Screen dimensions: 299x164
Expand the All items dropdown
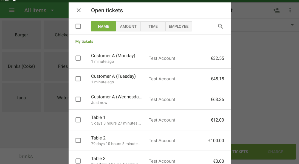click(39, 10)
